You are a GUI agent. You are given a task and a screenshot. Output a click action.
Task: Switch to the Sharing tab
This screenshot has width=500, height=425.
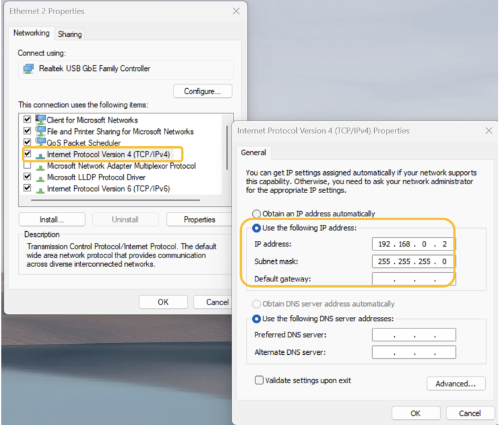[x=70, y=34]
